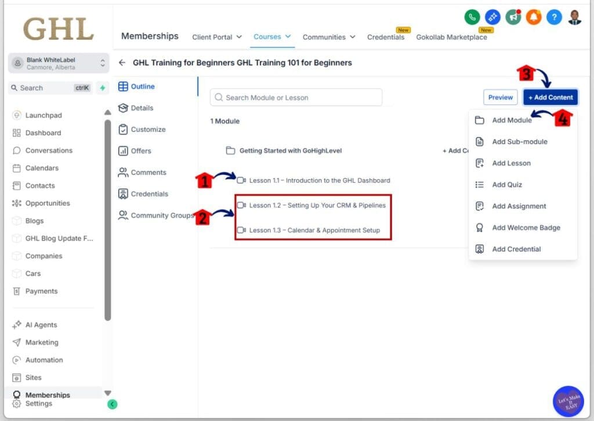Open the help question-mark icon
This screenshot has height=421, width=594.
(x=554, y=17)
